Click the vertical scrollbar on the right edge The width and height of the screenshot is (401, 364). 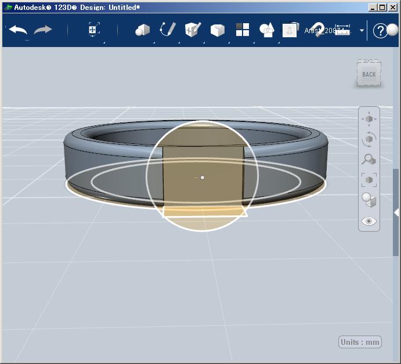(395, 212)
